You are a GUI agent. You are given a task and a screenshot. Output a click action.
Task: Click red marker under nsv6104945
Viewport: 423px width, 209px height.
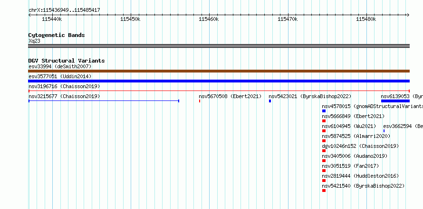tap(324, 131)
